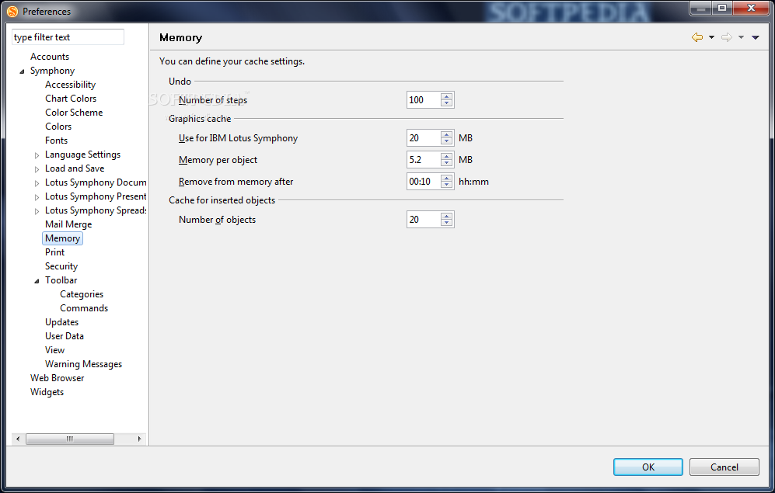Collapse the Symphony tree node
The image size is (775, 493).
22,71
